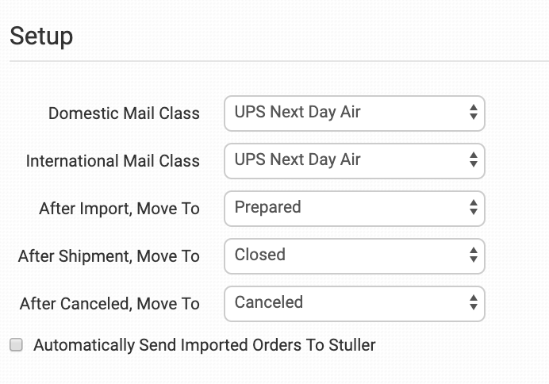Click the Setup section heading
The height and width of the screenshot is (384, 549).
(41, 36)
